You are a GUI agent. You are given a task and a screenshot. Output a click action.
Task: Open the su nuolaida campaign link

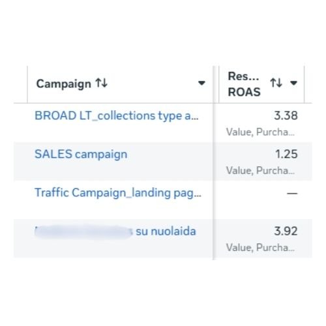click(x=115, y=231)
